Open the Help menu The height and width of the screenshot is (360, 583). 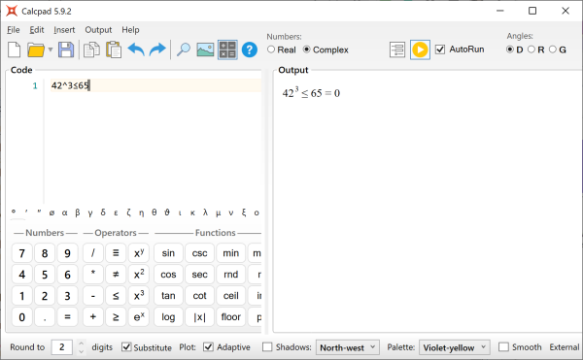pyautogui.click(x=130, y=30)
